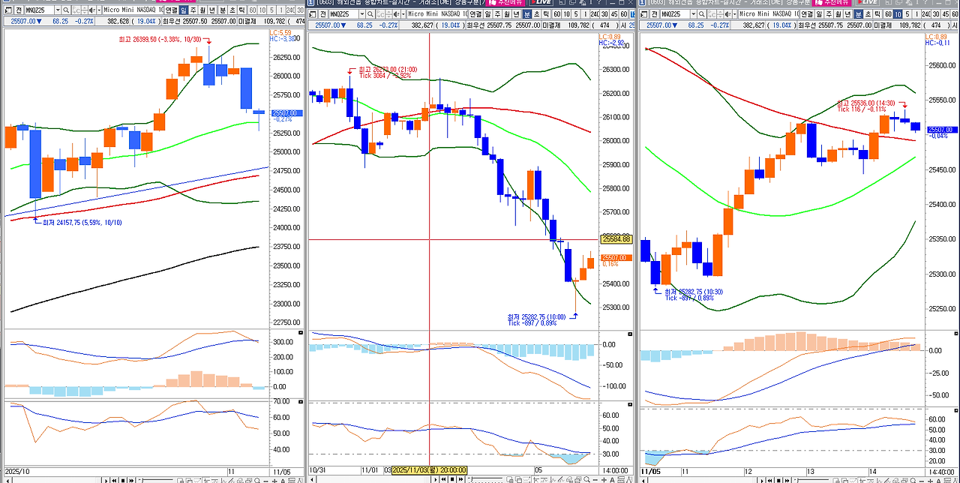
Task: Select 년 (yearly) period in the right chart
Action: coord(847,14)
